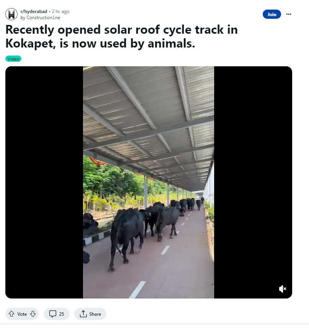309x328 pixels.
Task: Filter by the Video flair tag
Action: [13, 59]
